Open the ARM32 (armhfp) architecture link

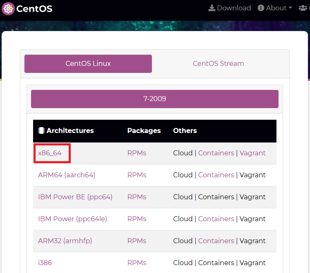[x=65, y=241]
